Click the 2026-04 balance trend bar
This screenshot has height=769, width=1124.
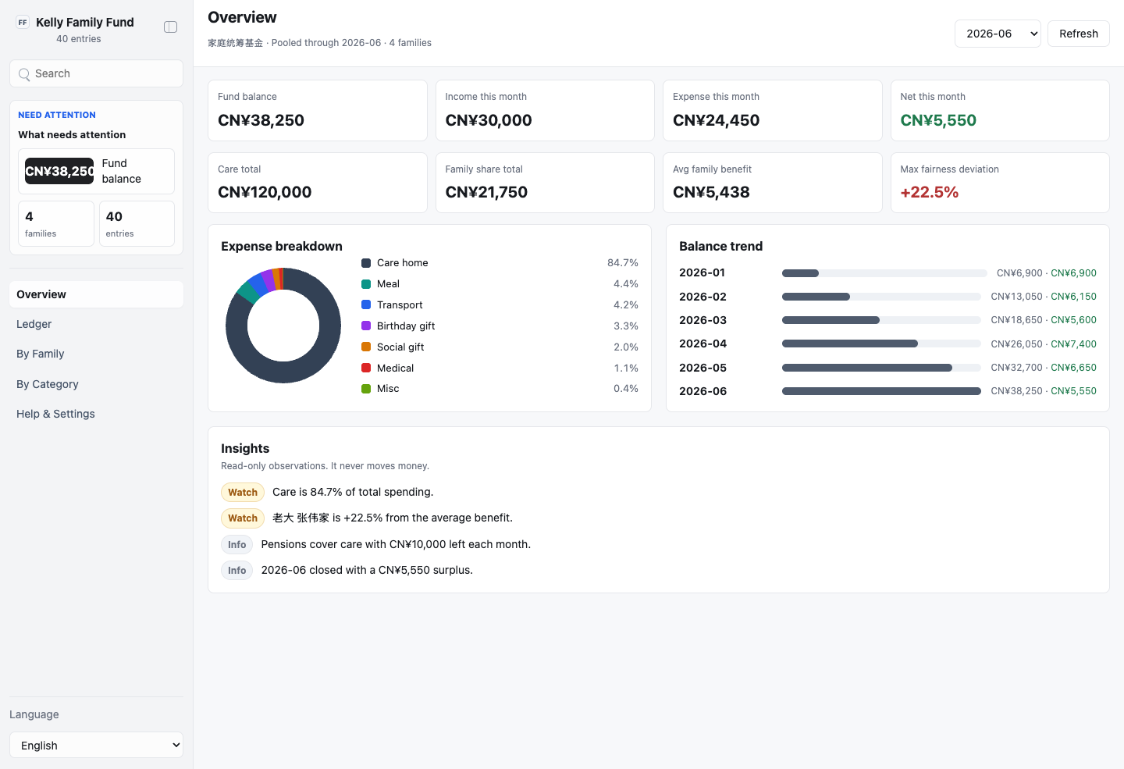(881, 344)
